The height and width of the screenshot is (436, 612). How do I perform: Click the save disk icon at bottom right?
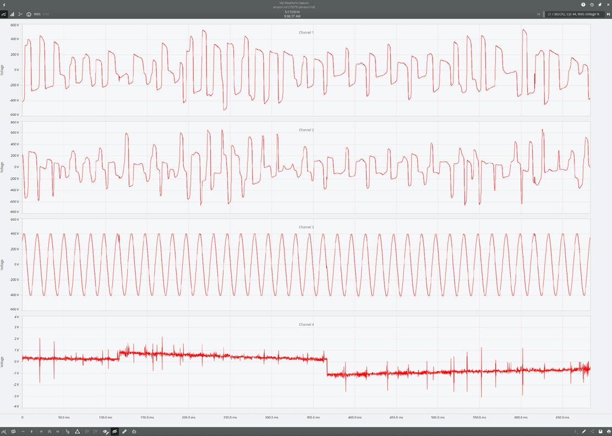click(x=600, y=432)
